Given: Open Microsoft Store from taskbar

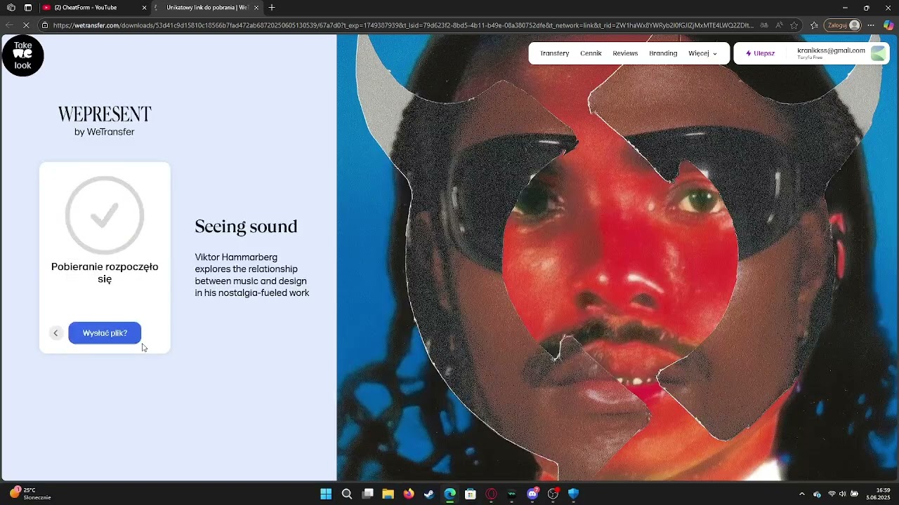Looking at the screenshot, I should (x=471, y=494).
